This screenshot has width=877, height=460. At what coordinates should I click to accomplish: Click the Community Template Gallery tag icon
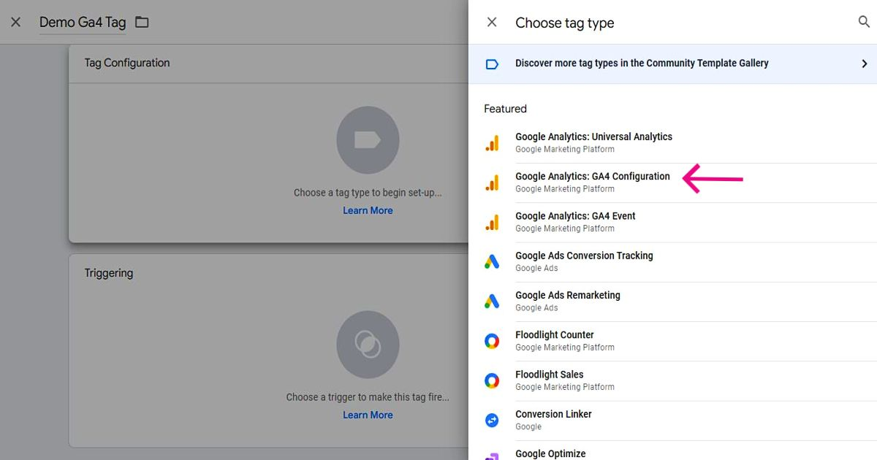pyautogui.click(x=492, y=64)
